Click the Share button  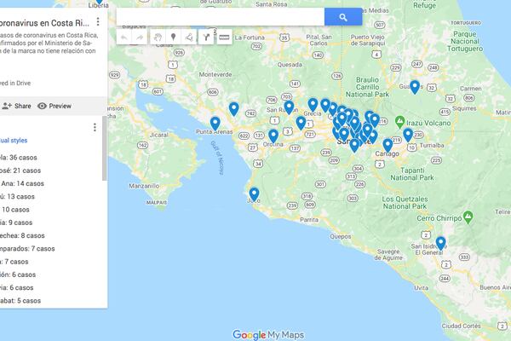16,106
